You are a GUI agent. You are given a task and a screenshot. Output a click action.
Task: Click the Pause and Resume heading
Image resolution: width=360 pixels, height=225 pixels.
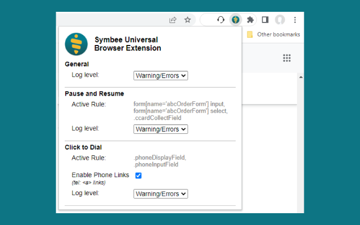[94, 94]
